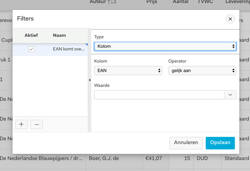Click 'Boer, G.J. de' cell in table
250x171 pixels.
pos(104,158)
